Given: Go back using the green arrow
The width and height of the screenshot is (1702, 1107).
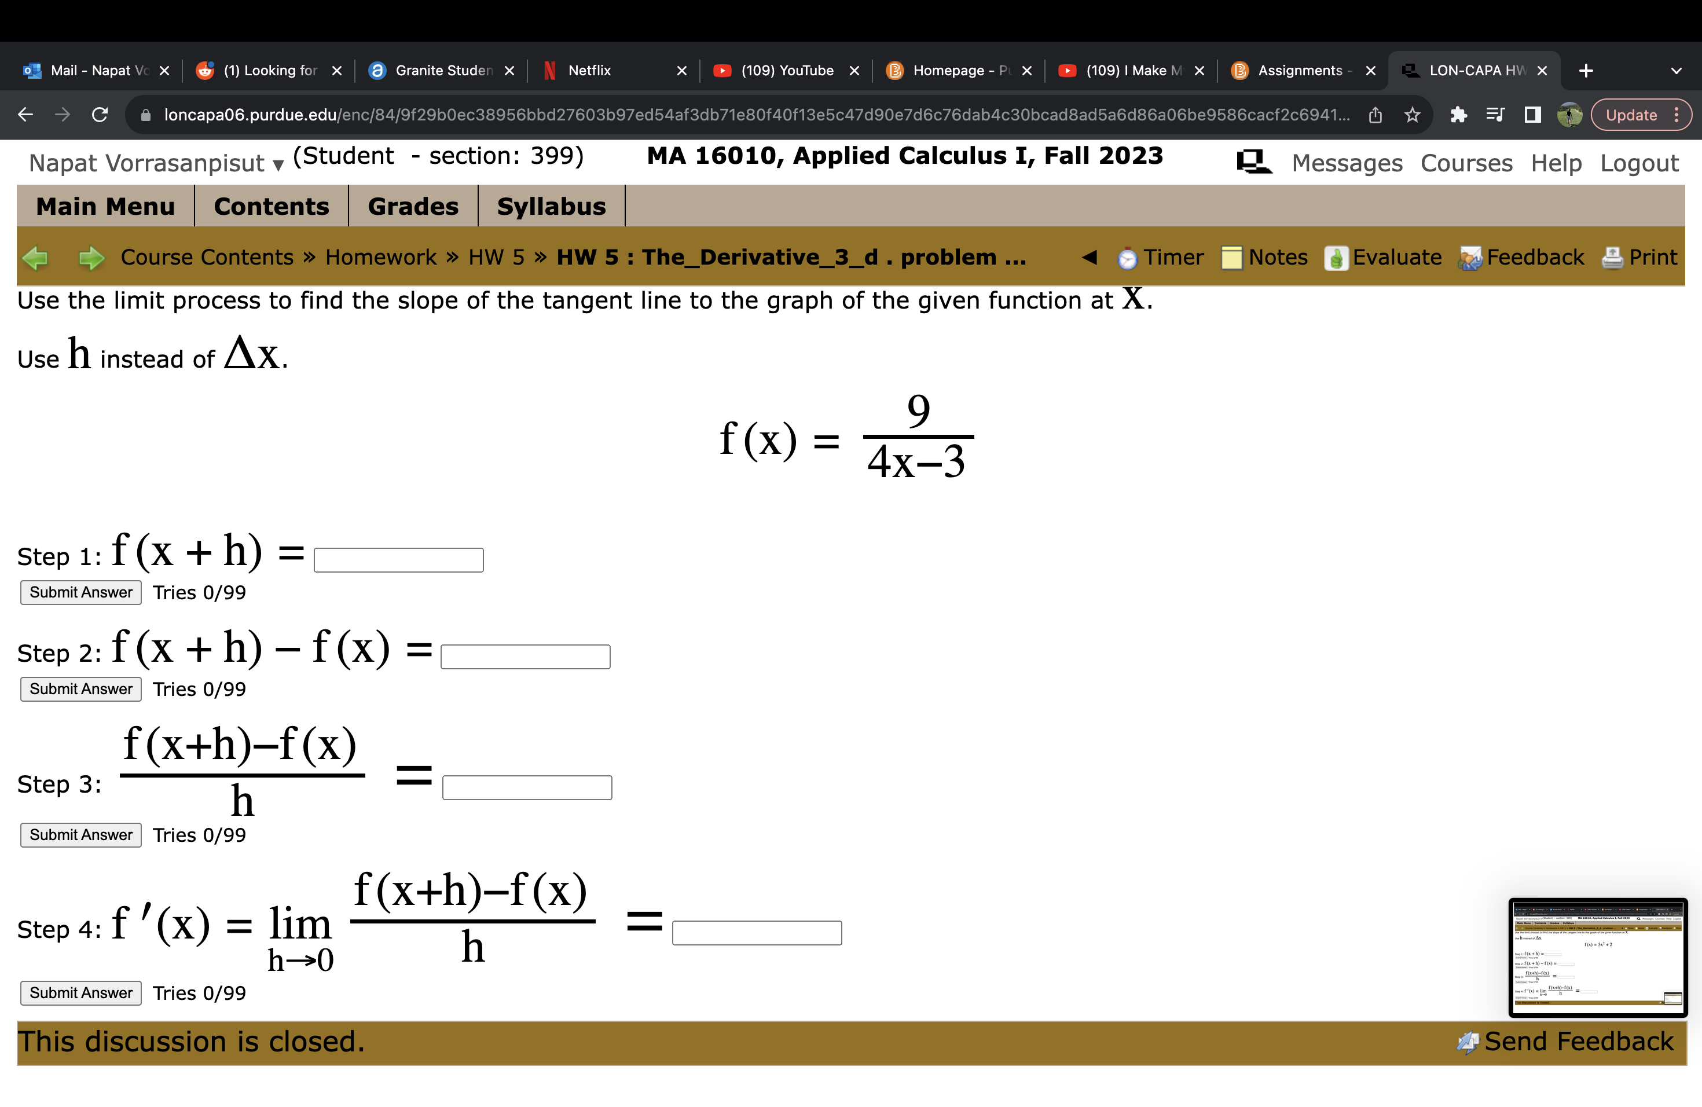Looking at the screenshot, I should click(36, 258).
